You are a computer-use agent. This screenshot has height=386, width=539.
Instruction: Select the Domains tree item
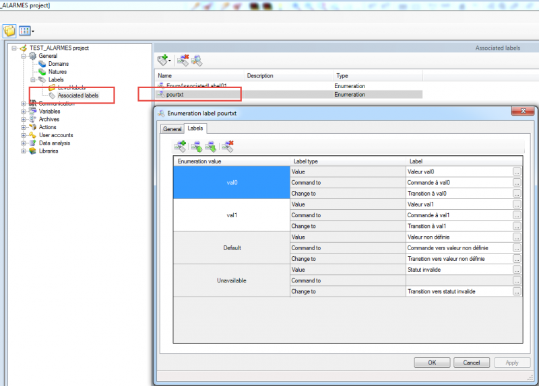pyautogui.click(x=59, y=64)
